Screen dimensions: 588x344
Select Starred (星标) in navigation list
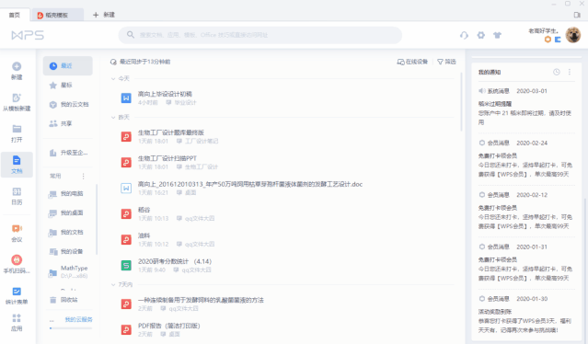pyautogui.click(x=67, y=85)
